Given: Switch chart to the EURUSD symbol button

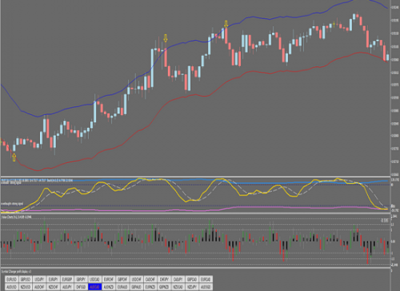Looking at the screenshot, I should click(12, 279).
